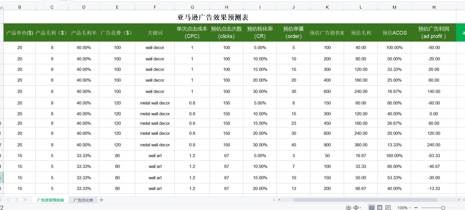Click the ad profit cell showing -13.33

pos(434,188)
